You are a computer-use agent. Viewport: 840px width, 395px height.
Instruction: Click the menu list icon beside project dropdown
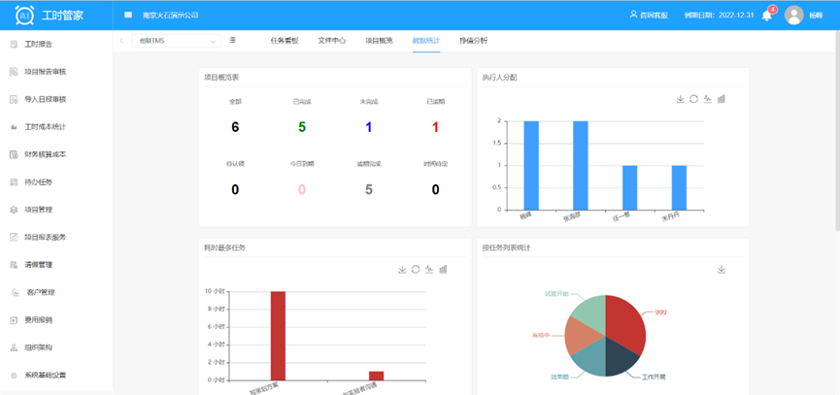pyautogui.click(x=233, y=41)
